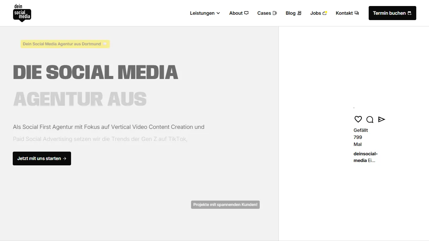Click the share paper-plane icon on the post
The width and height of the screenshot is (429, 241).
pos(381,119)
